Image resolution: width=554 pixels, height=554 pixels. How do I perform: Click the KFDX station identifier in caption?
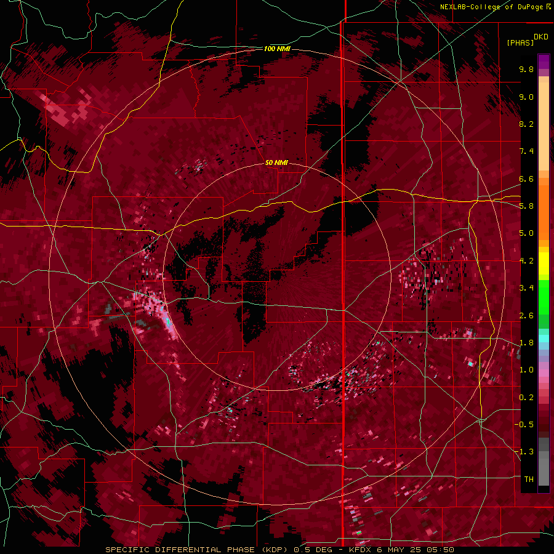click(361, 550)
